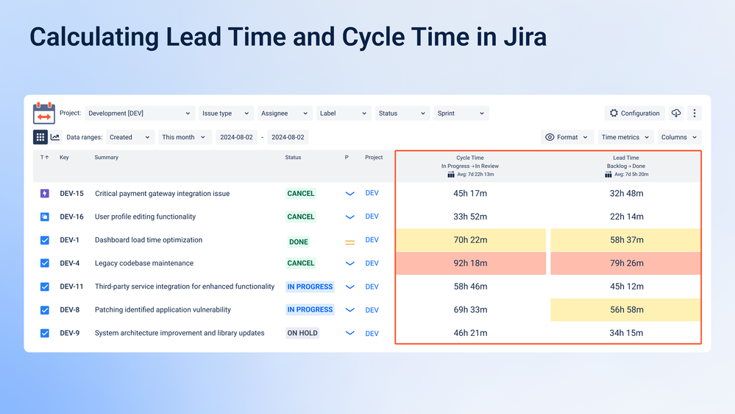The height and width of the screenshot is (414, 735).
Task: Click IN PROGRESS status badge for DEV-11
Action: pyautogui.click(x=310, y=287)
